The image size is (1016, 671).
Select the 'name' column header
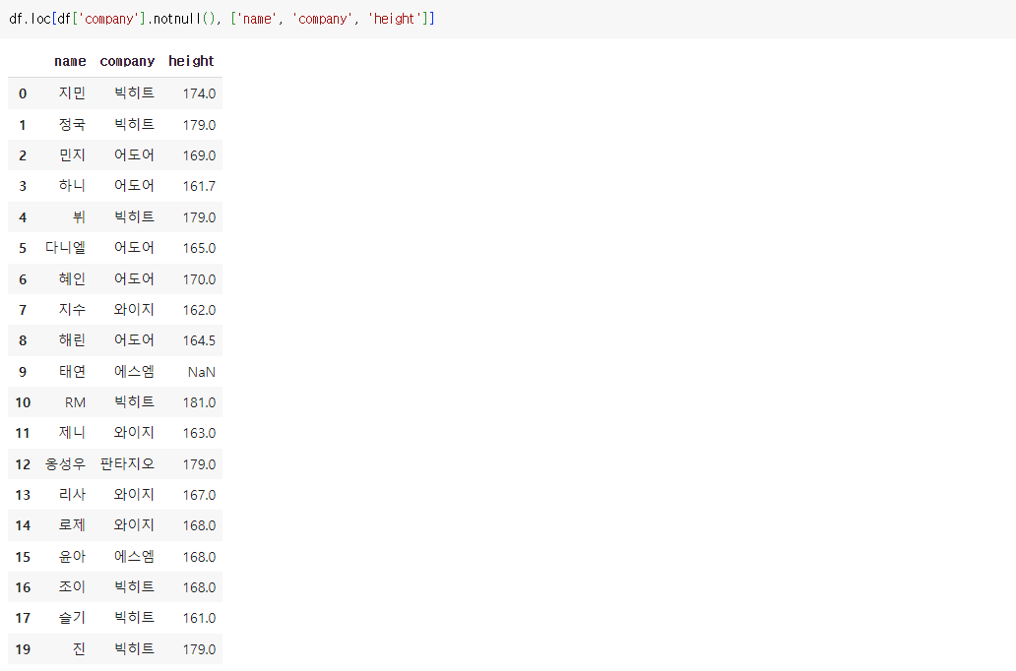point(70,61)
